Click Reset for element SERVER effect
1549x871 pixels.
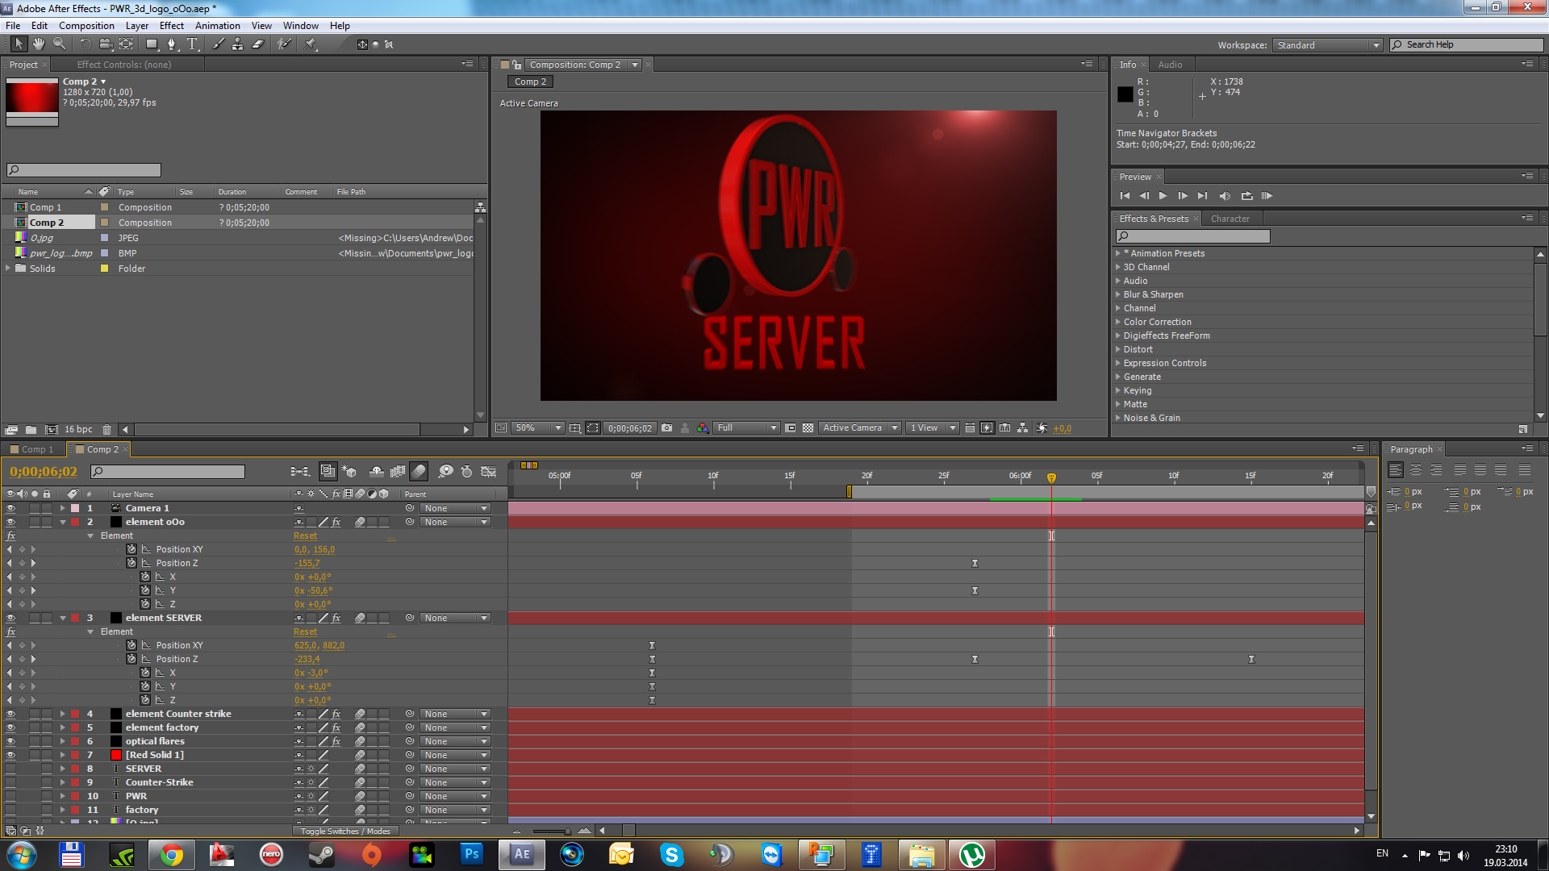click(x=305, y=632)
